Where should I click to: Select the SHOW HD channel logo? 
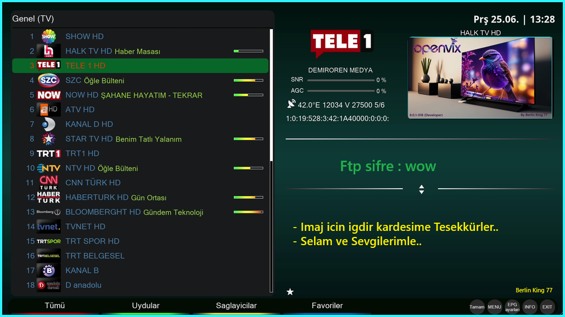click(48, 36)
